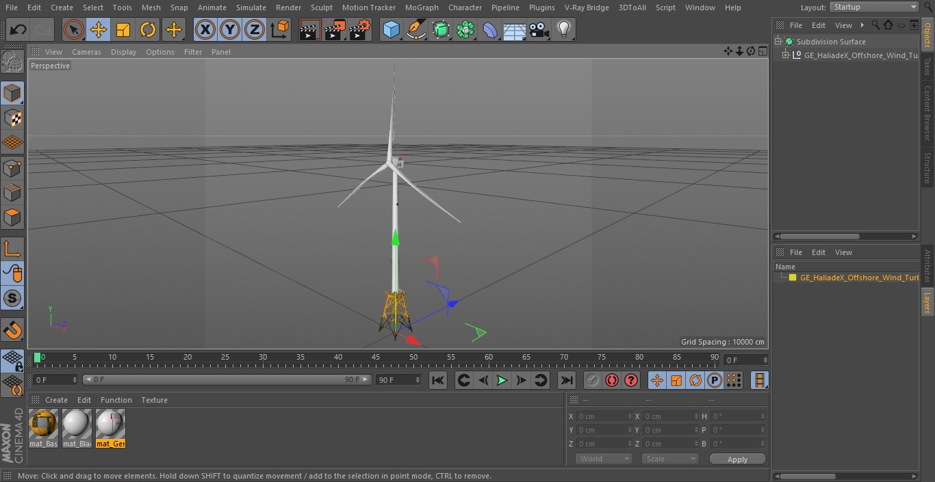The image size is (935, 482).
Task: Go to end of animation
Action: point(566,380)
